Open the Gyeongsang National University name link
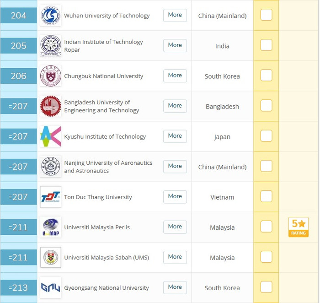The image size is (320, 303). pos(107,288)
